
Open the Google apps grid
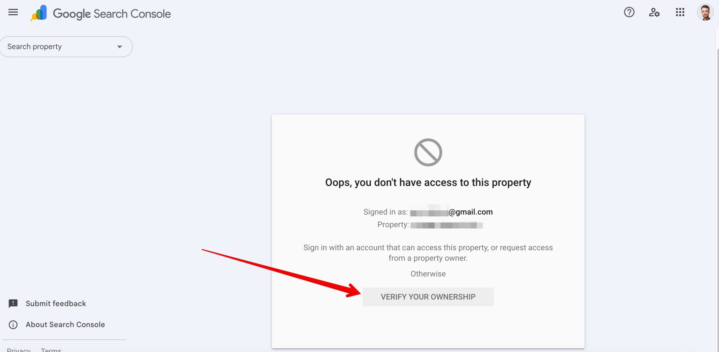(680, 12)
